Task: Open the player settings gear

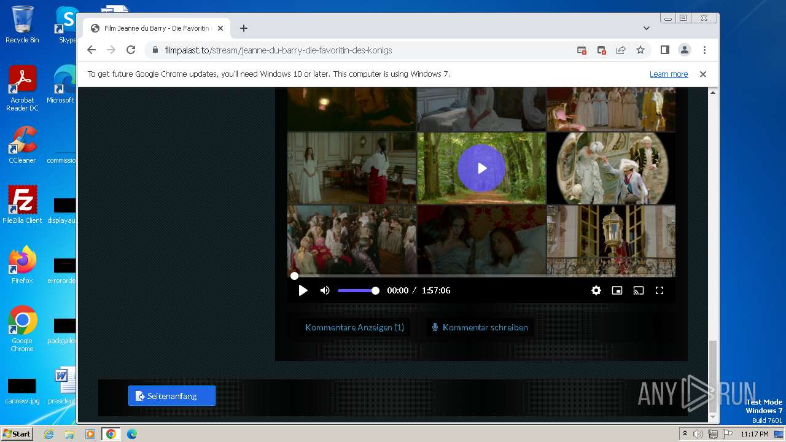Action: pos(596,290)
